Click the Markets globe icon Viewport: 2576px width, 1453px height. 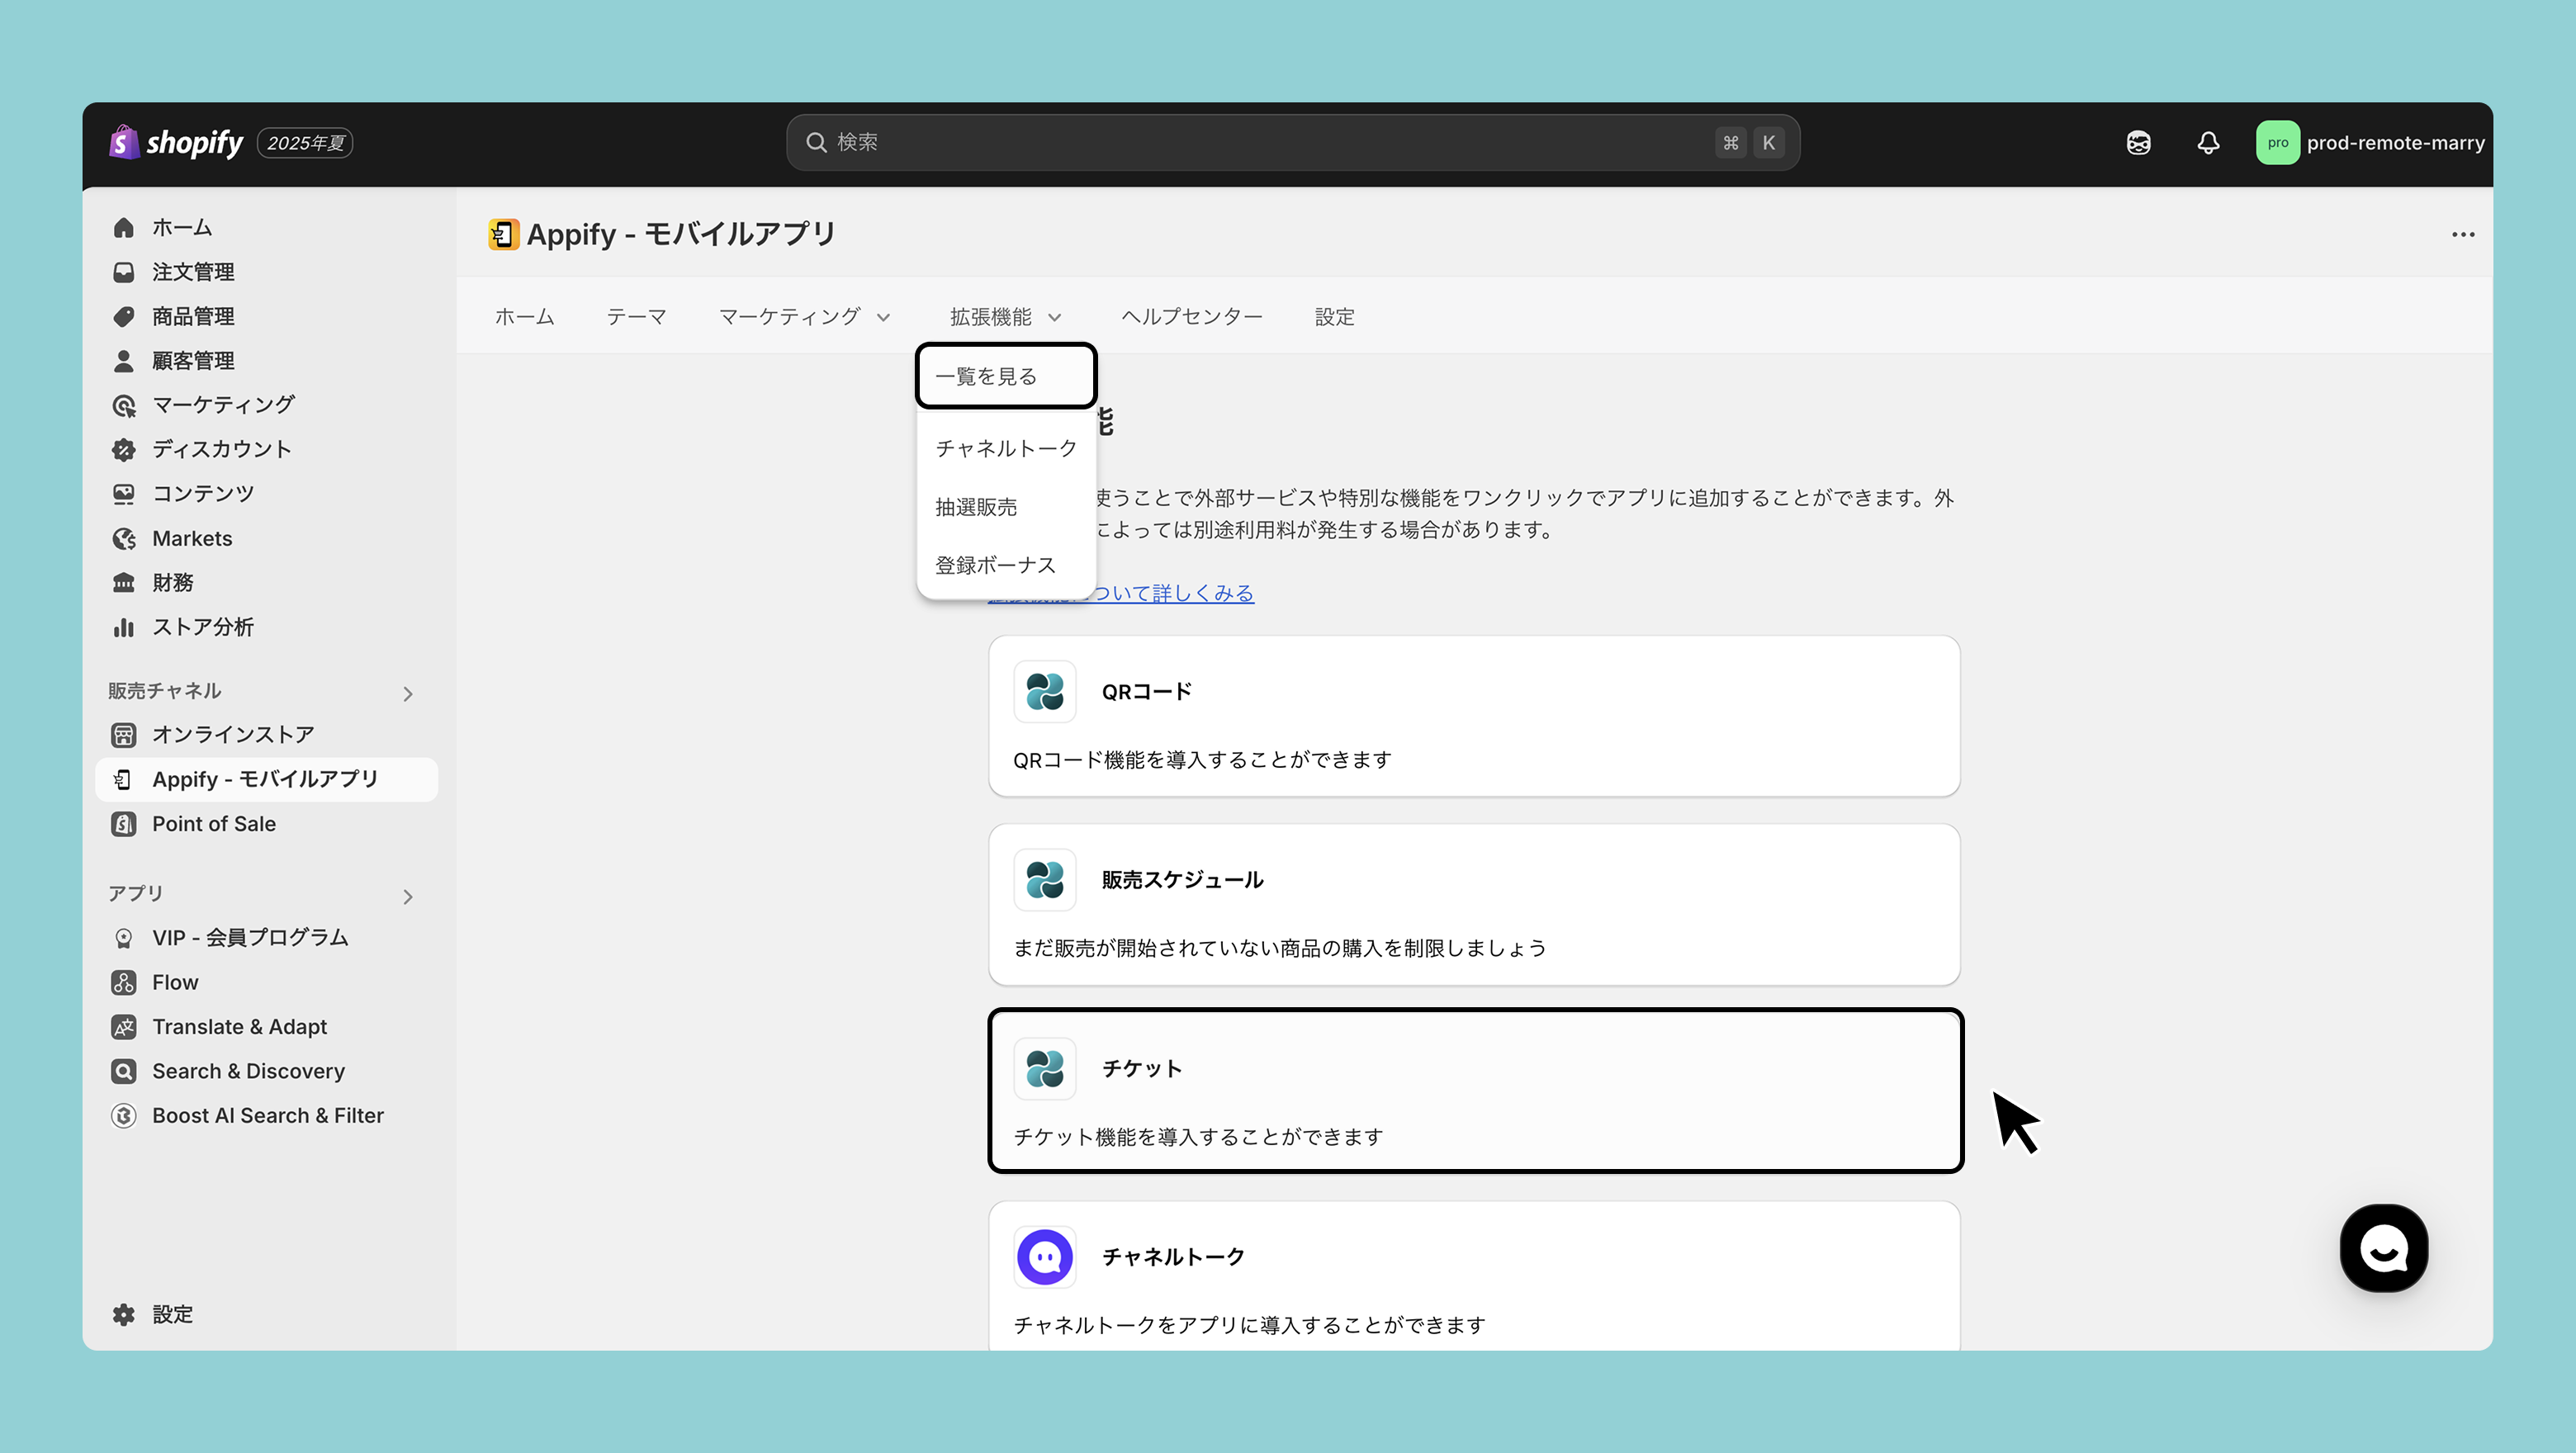pos(124,538)
